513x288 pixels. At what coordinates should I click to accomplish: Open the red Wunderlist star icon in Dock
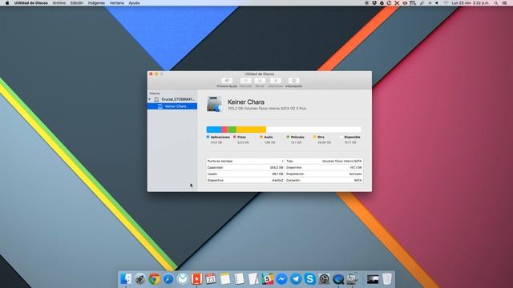coord(196,279)
